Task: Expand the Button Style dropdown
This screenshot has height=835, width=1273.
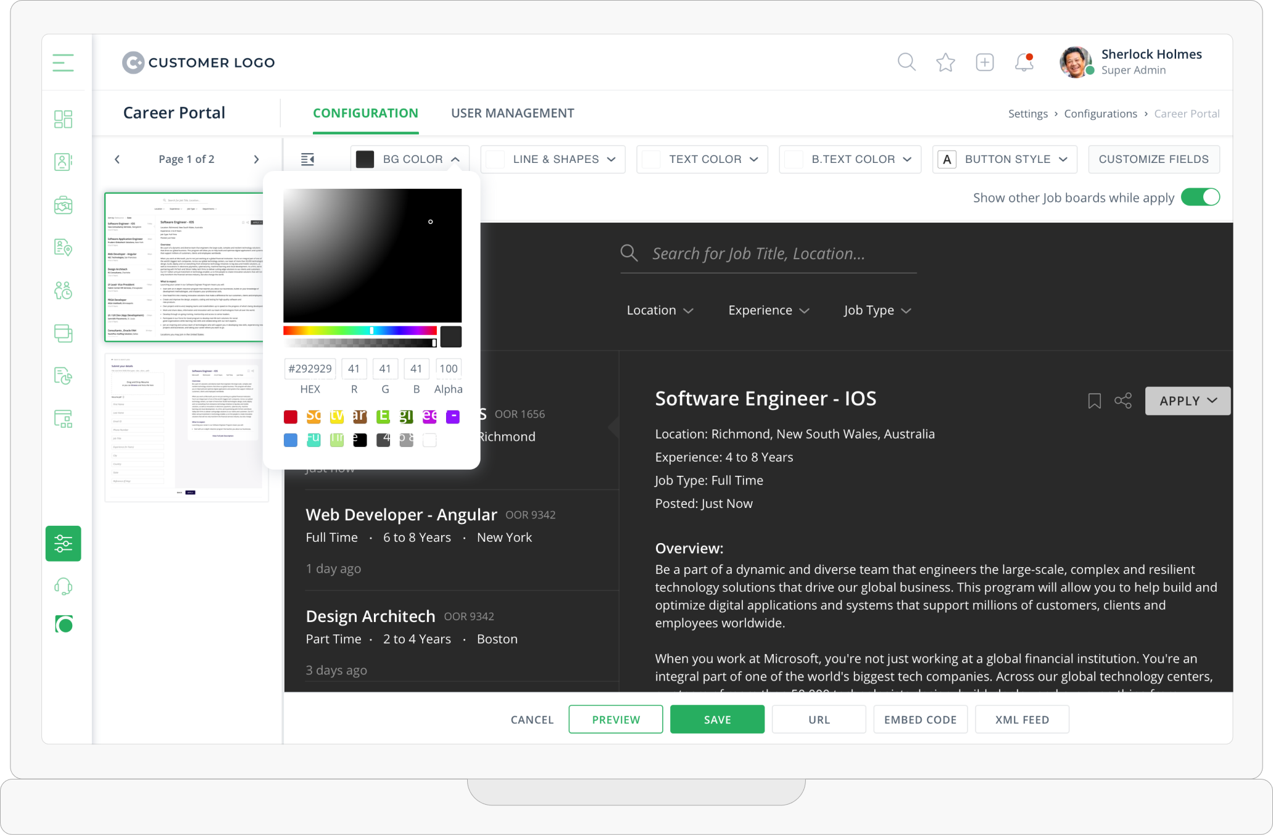Action: [x=1005, y=159]
